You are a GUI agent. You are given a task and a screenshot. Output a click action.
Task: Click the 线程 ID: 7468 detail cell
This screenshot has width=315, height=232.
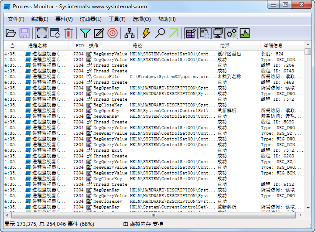[277, 82]
